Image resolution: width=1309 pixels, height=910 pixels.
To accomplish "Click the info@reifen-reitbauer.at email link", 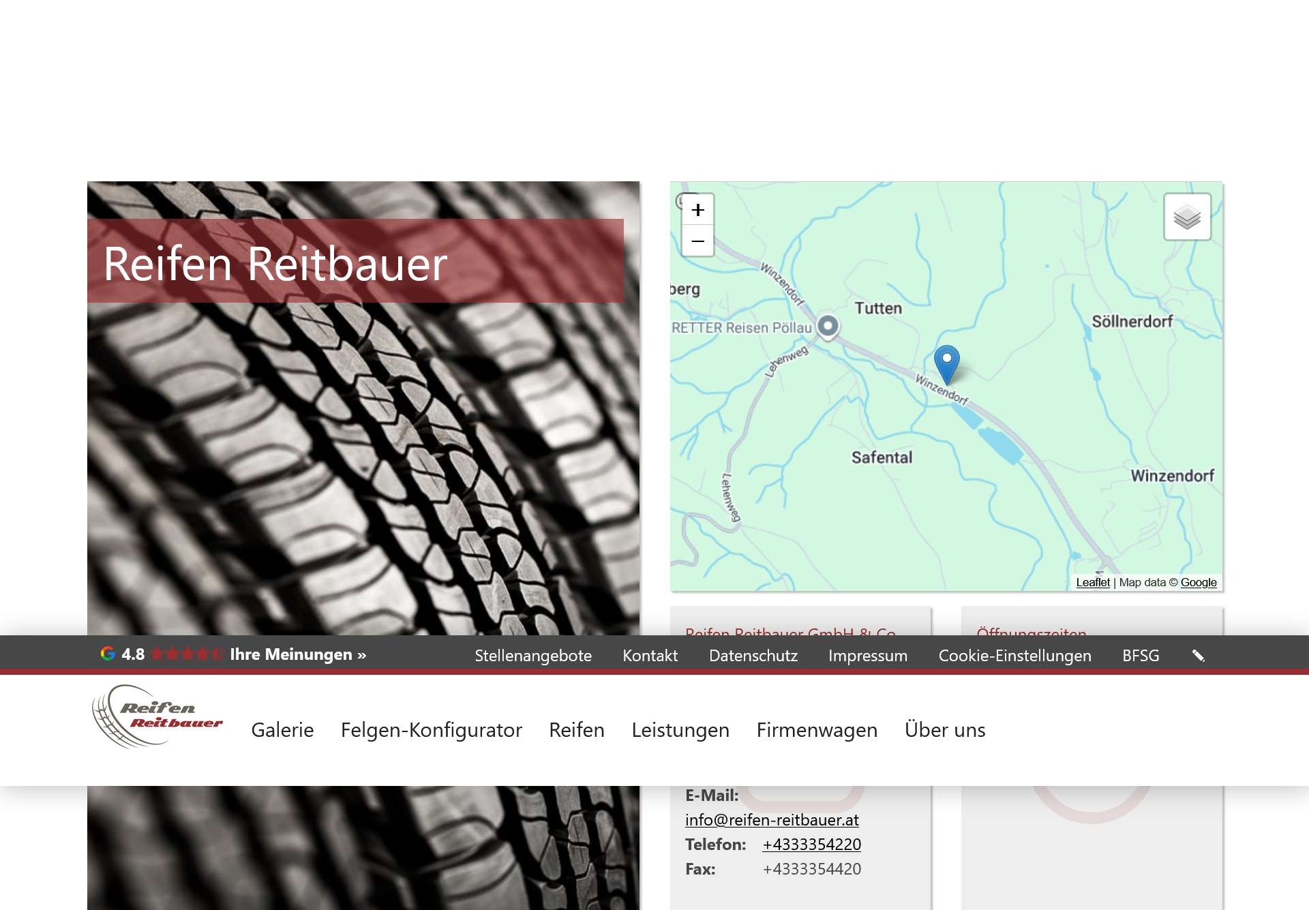I will (772, 820).
